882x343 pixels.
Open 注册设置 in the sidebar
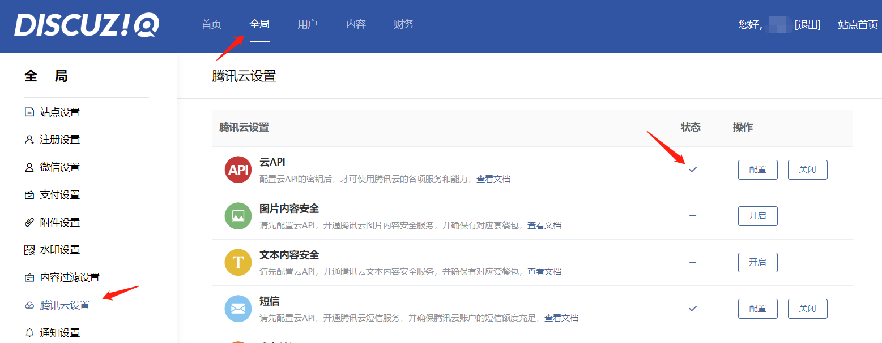tap(60, 140)
